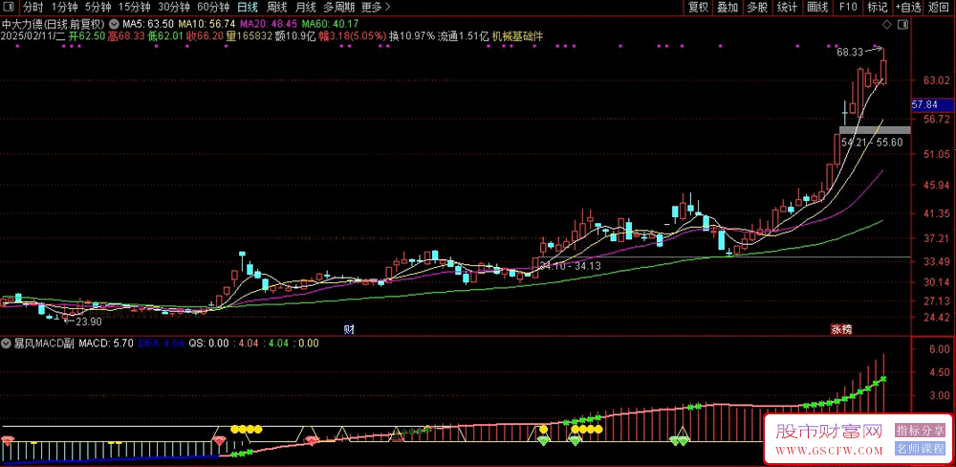Click the 23.90 low price label
This screenshot has height=467, width=956.
point(88,322)
